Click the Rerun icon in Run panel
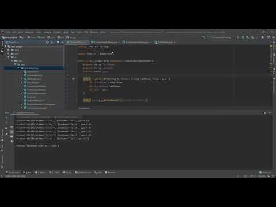 click(6, 117)
